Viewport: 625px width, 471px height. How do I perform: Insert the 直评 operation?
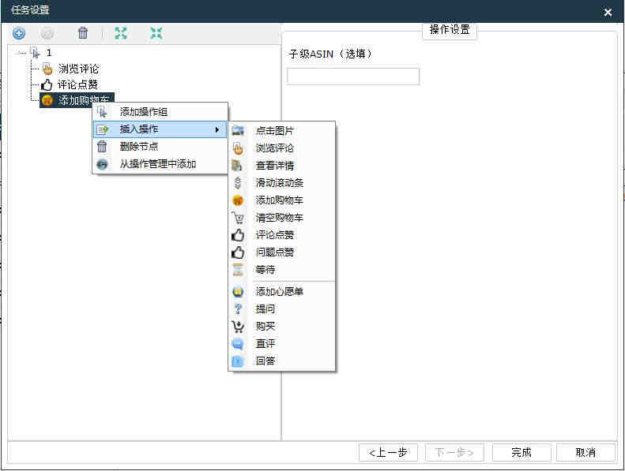(x=281, y=344)
